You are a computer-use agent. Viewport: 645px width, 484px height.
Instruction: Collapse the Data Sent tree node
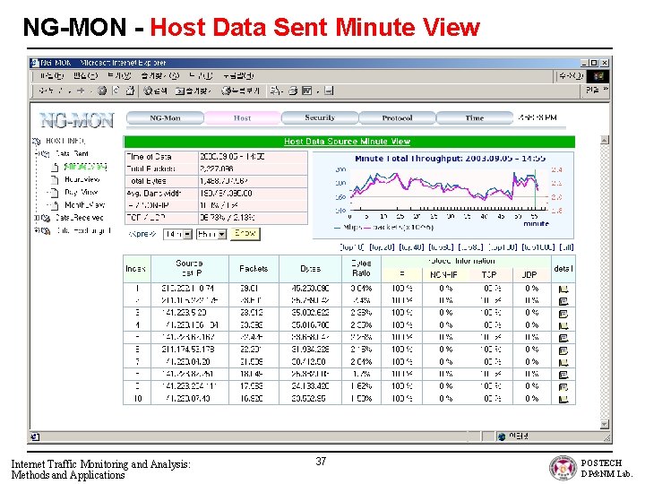point(37,153)
